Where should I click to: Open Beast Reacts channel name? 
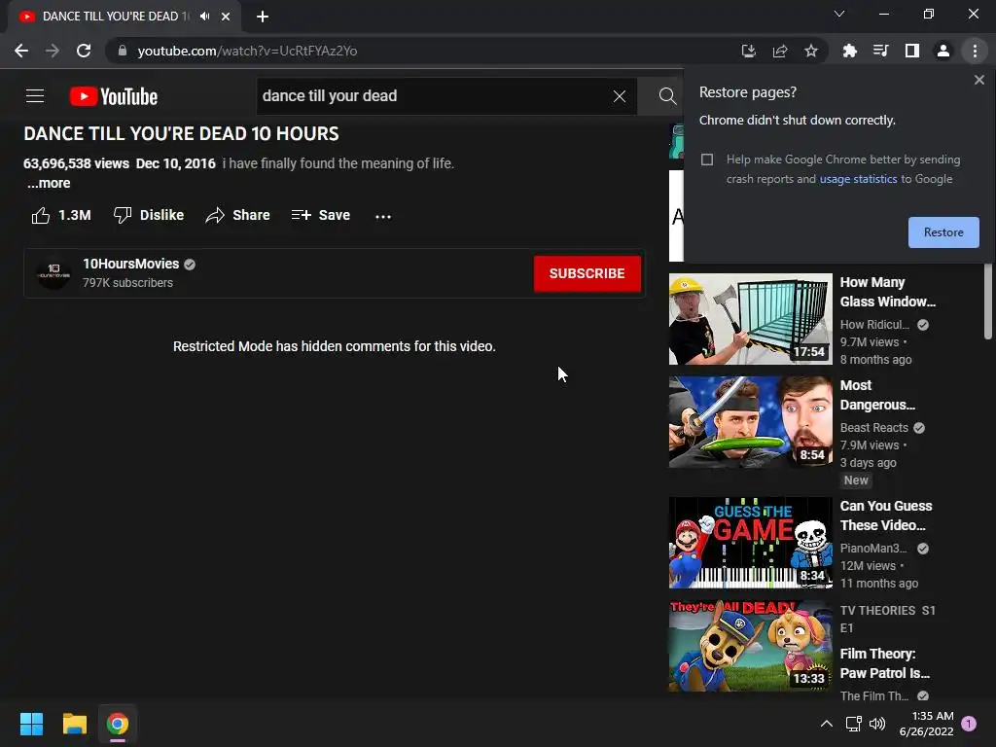[874, 428]
